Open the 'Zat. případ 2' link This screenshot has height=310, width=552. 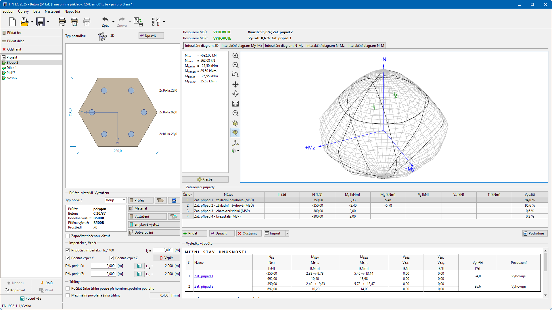[x=204, y=286]
